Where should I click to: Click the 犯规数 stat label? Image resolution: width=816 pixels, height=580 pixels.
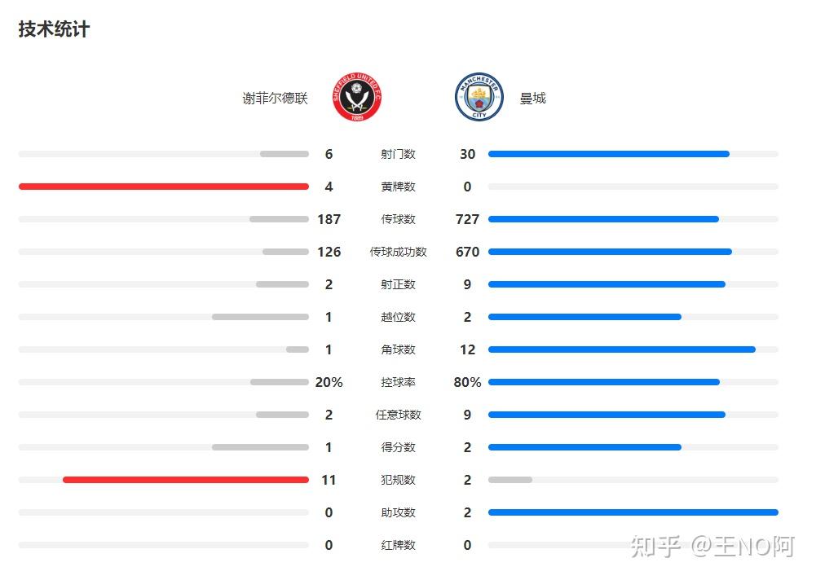click(398, 480)
